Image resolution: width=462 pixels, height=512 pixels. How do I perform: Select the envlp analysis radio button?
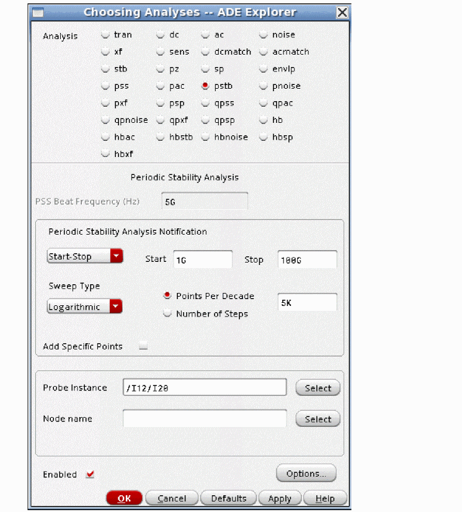tap(264, 68)
